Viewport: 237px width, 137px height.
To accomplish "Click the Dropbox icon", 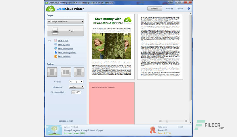I will pos(56,48).
